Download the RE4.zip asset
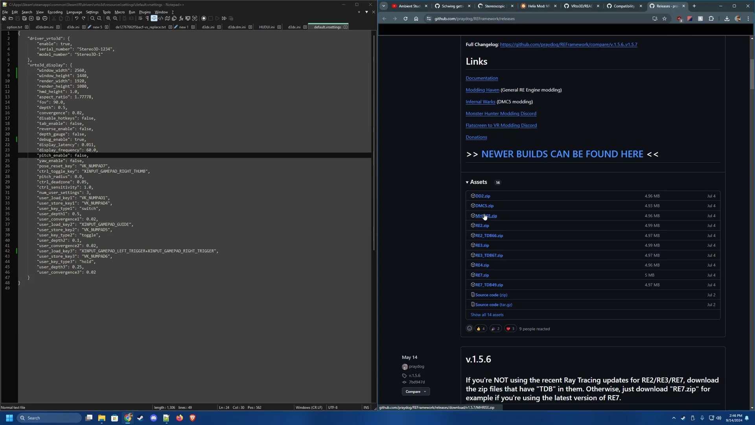This screenshot has width=755, height=425. 482,265
